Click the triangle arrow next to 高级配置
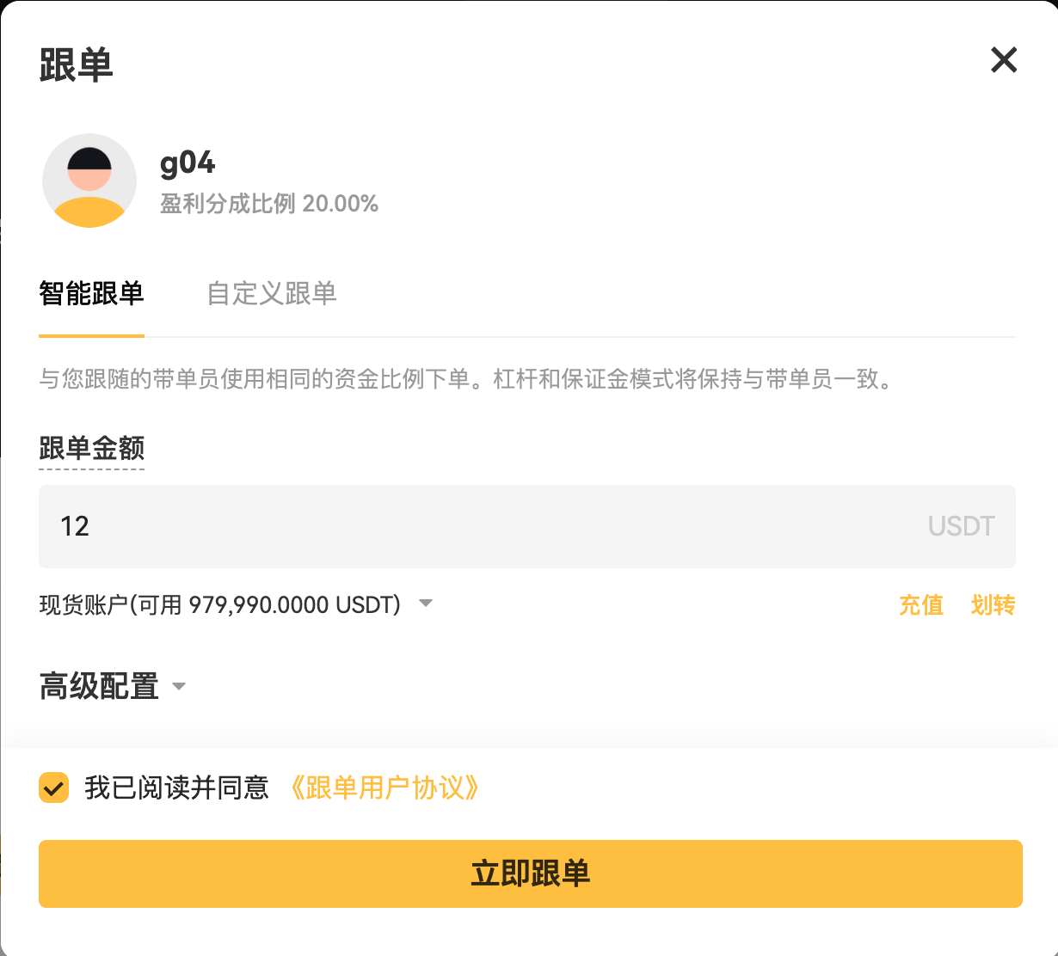The height and width of the screenshot is (956, 1058). pos(179,686)
